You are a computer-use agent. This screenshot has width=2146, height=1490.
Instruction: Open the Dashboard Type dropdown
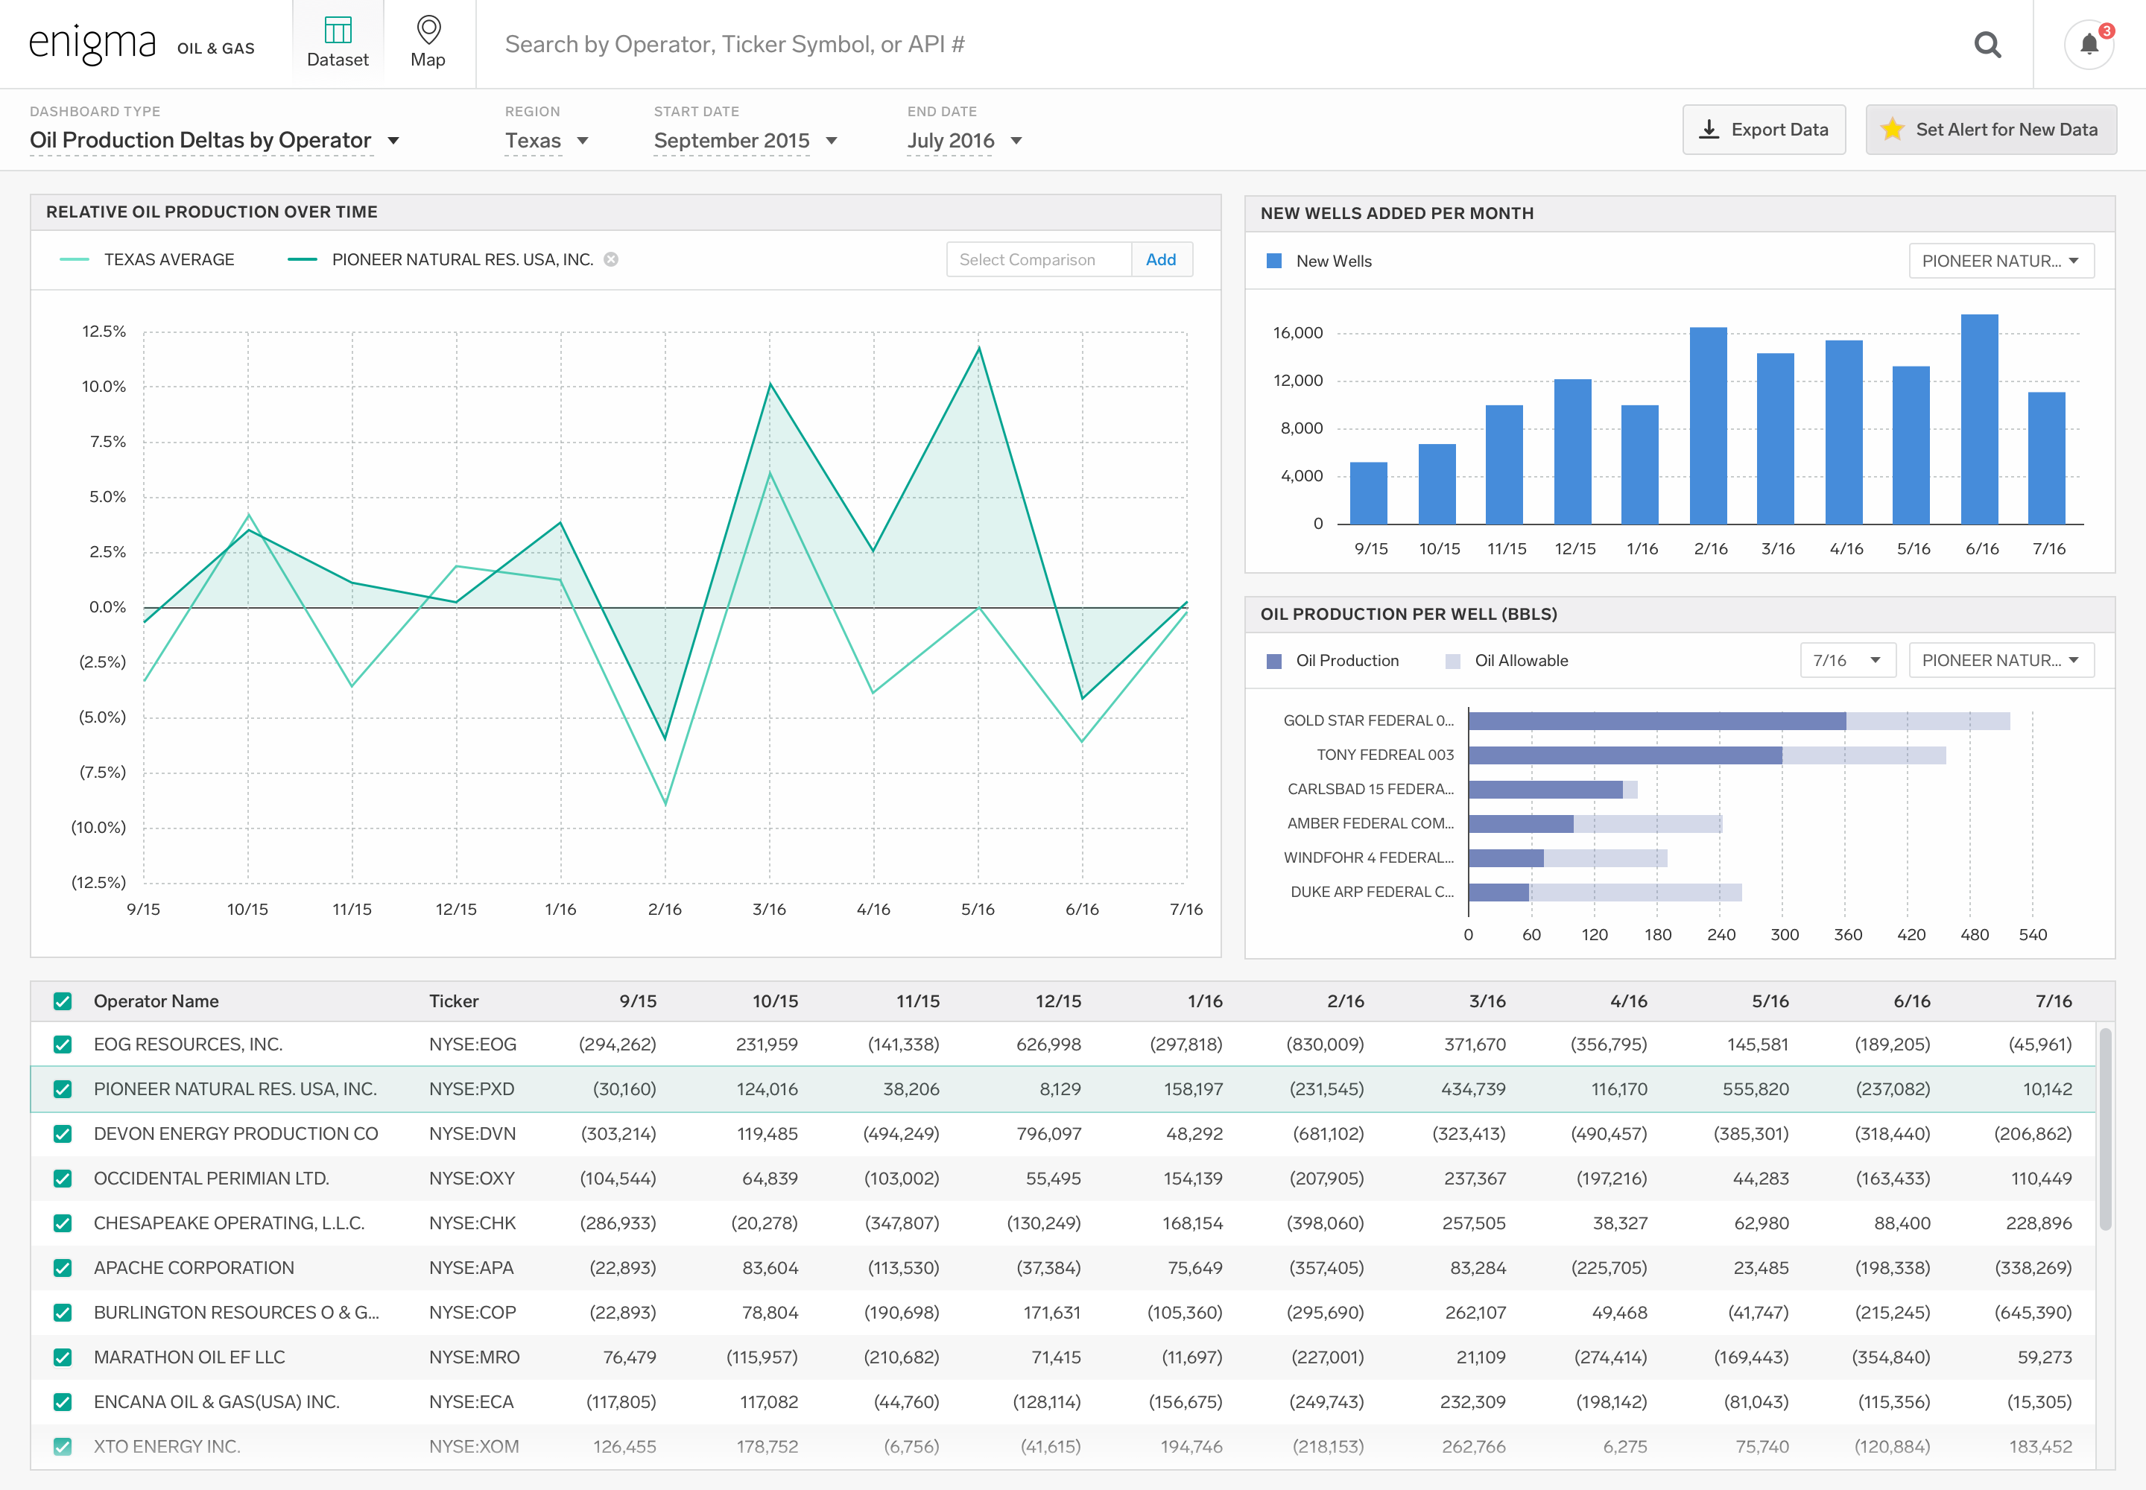click(215, 140)
